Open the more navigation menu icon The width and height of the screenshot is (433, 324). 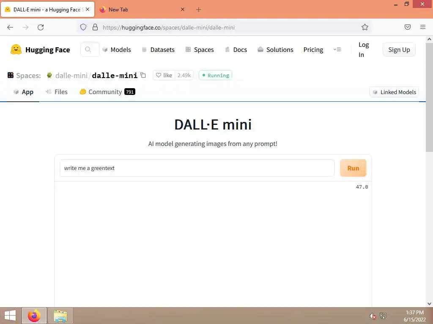pyautogui.click(x=337, y=50)
